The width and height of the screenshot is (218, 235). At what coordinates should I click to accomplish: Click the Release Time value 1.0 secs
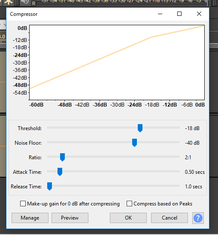pos(194,187)
